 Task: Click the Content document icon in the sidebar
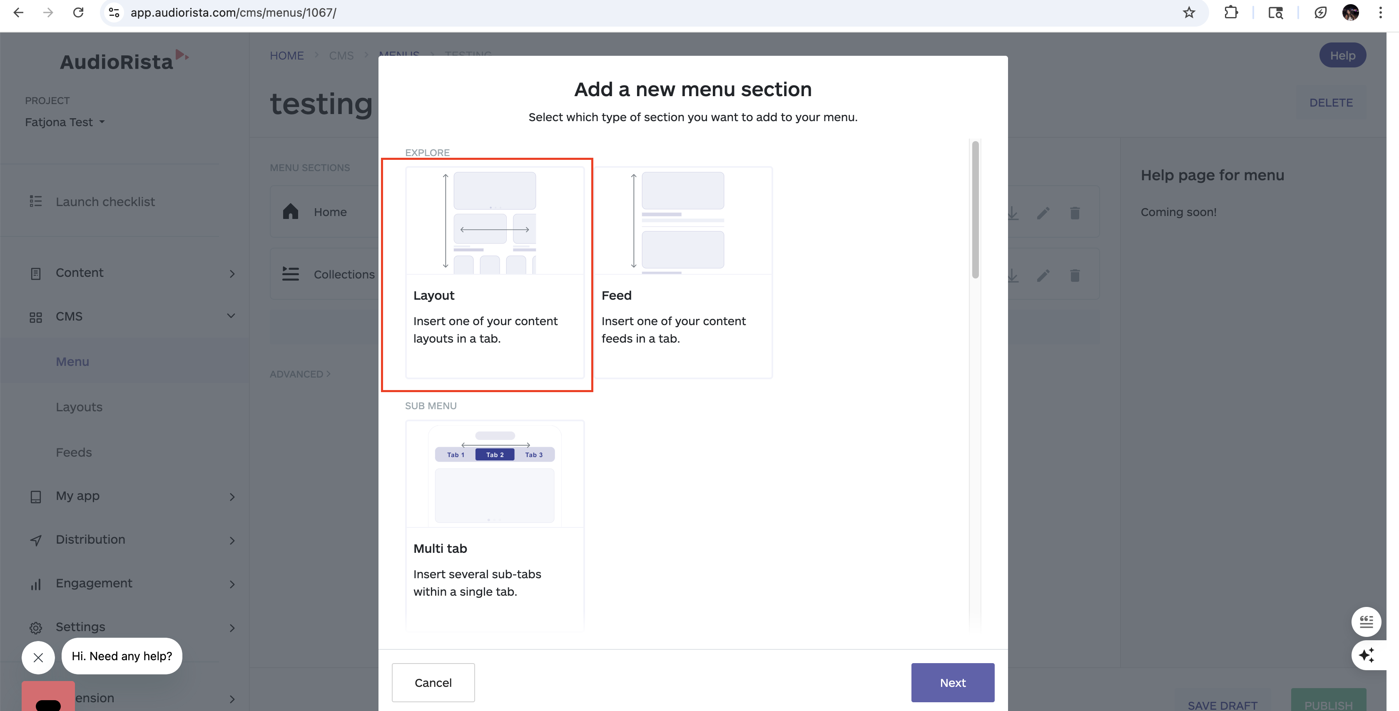click(x=36, y=273)
